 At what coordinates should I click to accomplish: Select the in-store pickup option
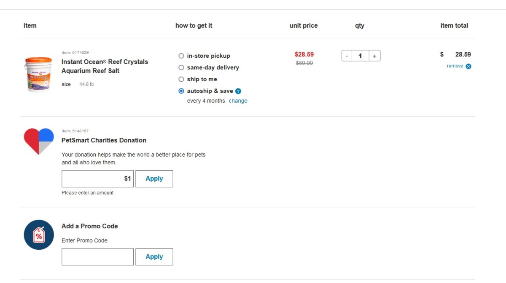[181, 56]
